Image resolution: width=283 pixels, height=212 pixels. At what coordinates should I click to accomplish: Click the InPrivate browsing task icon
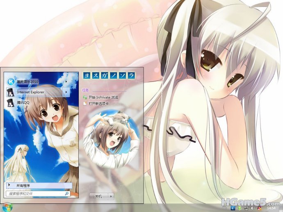[x=85, y=97]
